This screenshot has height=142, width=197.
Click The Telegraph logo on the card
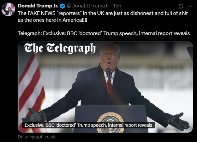tap(60, 48)
